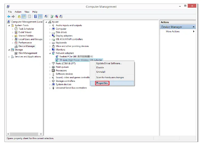Click the Print queues printer icon
The height and width of the screenshot is (144, 201).
(x=53, y=67)
